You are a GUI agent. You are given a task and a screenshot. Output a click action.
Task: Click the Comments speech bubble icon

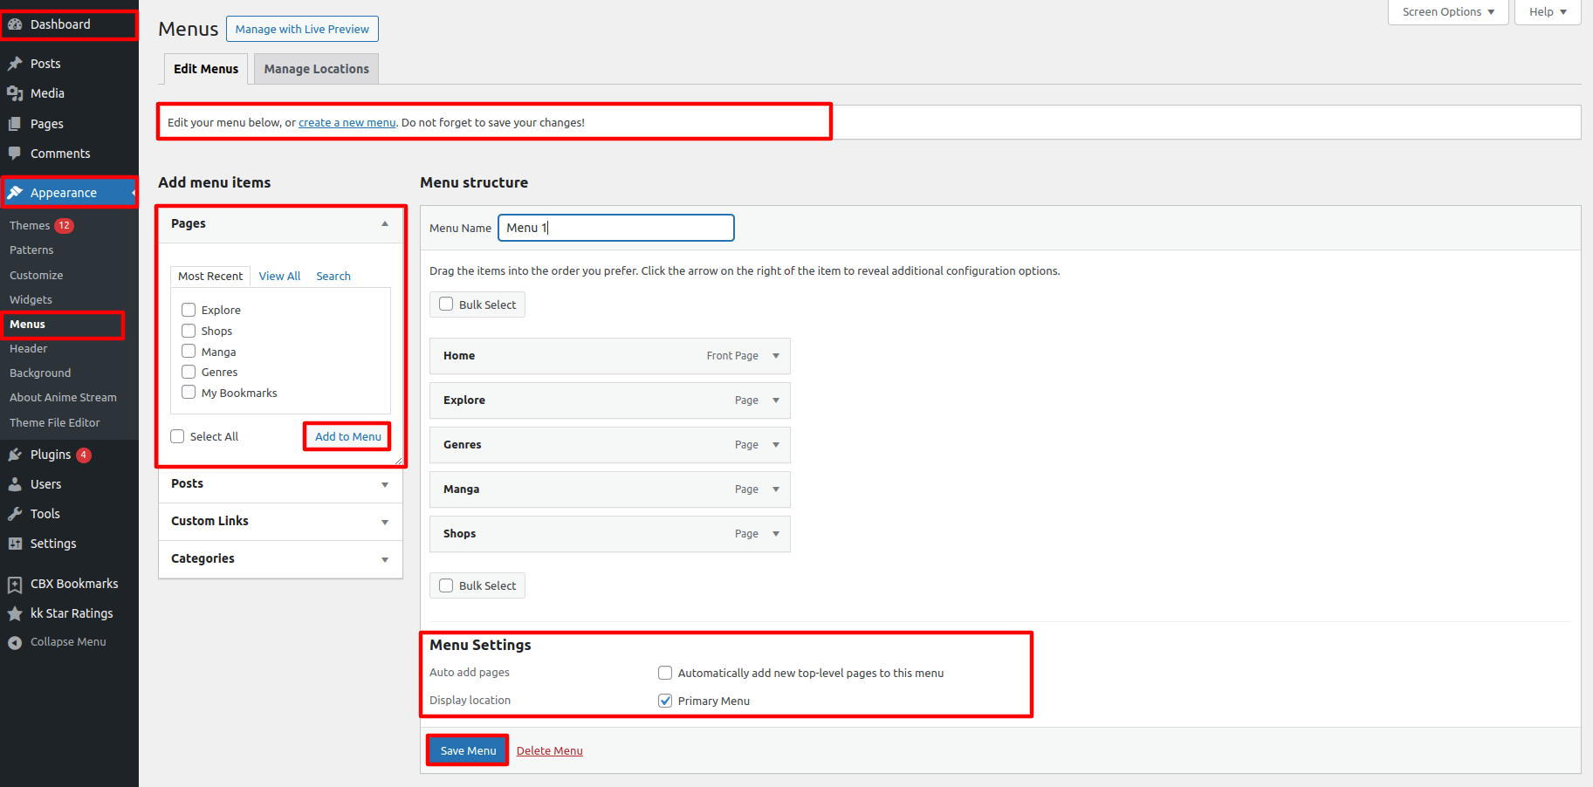coord(15,154)
